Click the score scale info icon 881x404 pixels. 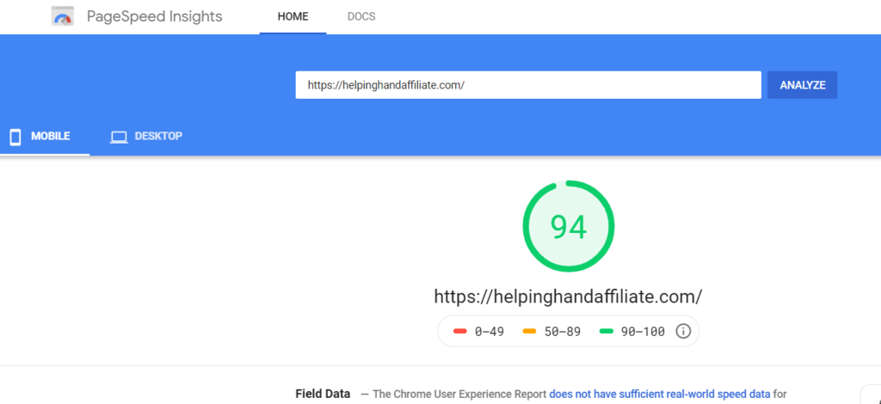tap(682, 331)
